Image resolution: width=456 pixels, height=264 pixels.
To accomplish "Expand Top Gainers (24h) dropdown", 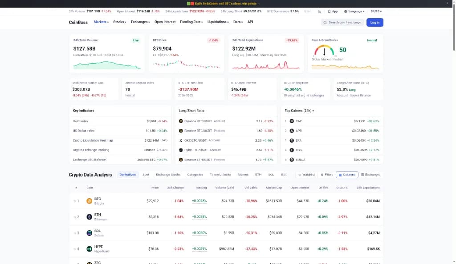I will (x=299, y=111).
